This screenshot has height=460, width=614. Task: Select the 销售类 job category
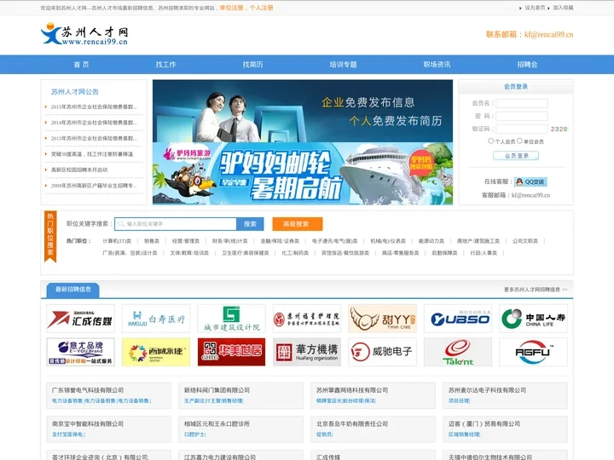(152, 241)
